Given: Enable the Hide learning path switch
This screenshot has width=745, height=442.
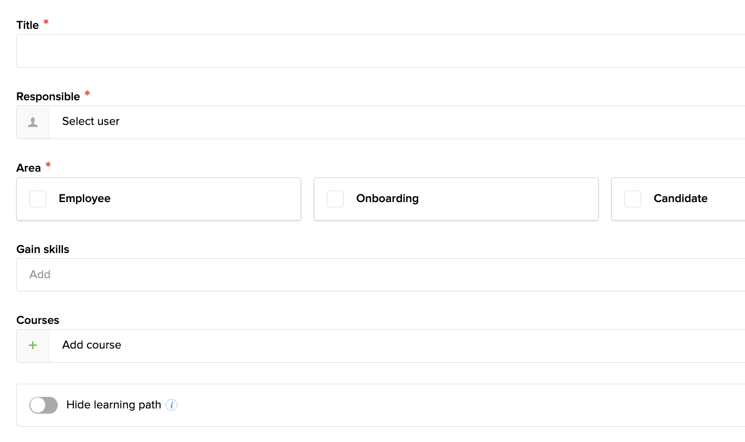Looking at the screenshot, I should point(44,405).
